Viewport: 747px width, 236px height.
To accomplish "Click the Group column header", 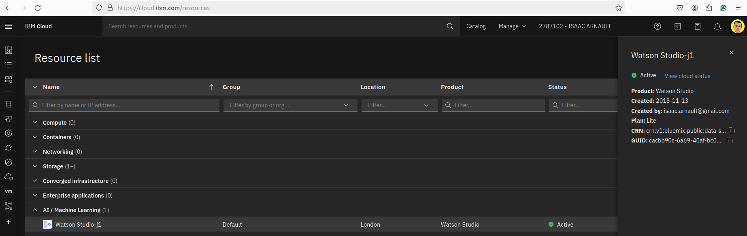I will click(231, 87).
